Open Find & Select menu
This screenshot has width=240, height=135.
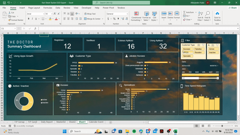(x=207, y=16)
